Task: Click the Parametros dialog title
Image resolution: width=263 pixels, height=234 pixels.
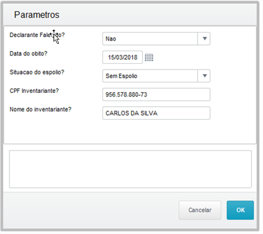Action: coord(37,15)
